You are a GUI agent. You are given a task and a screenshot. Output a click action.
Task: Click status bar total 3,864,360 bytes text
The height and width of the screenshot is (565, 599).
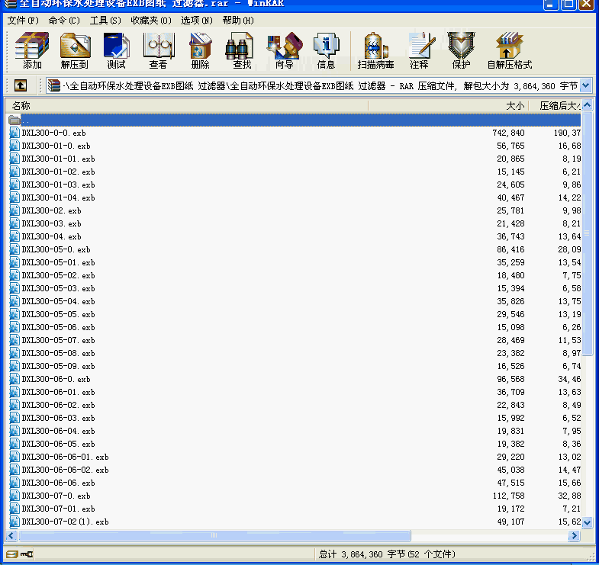click(x=387, y=554)
